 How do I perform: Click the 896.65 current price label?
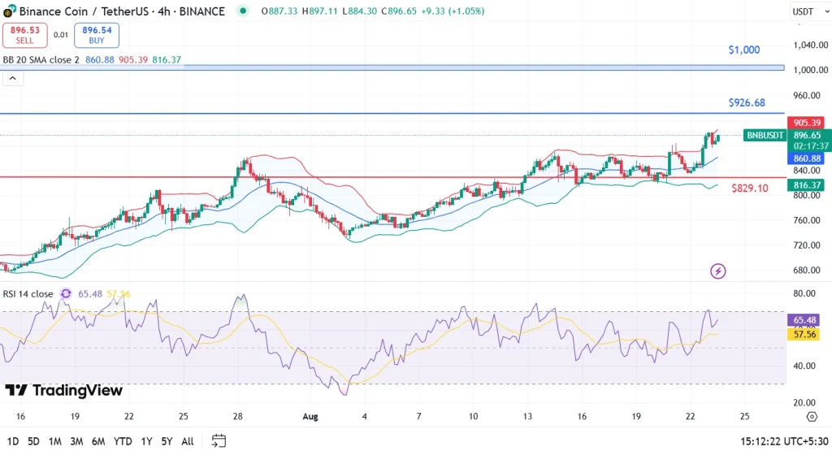(x=807, y=135)
